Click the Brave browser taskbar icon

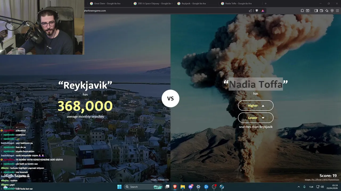[175, 187]
